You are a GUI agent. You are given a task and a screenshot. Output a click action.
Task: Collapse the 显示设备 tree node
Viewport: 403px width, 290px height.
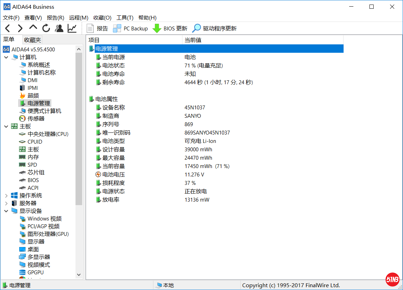[6, 211]
